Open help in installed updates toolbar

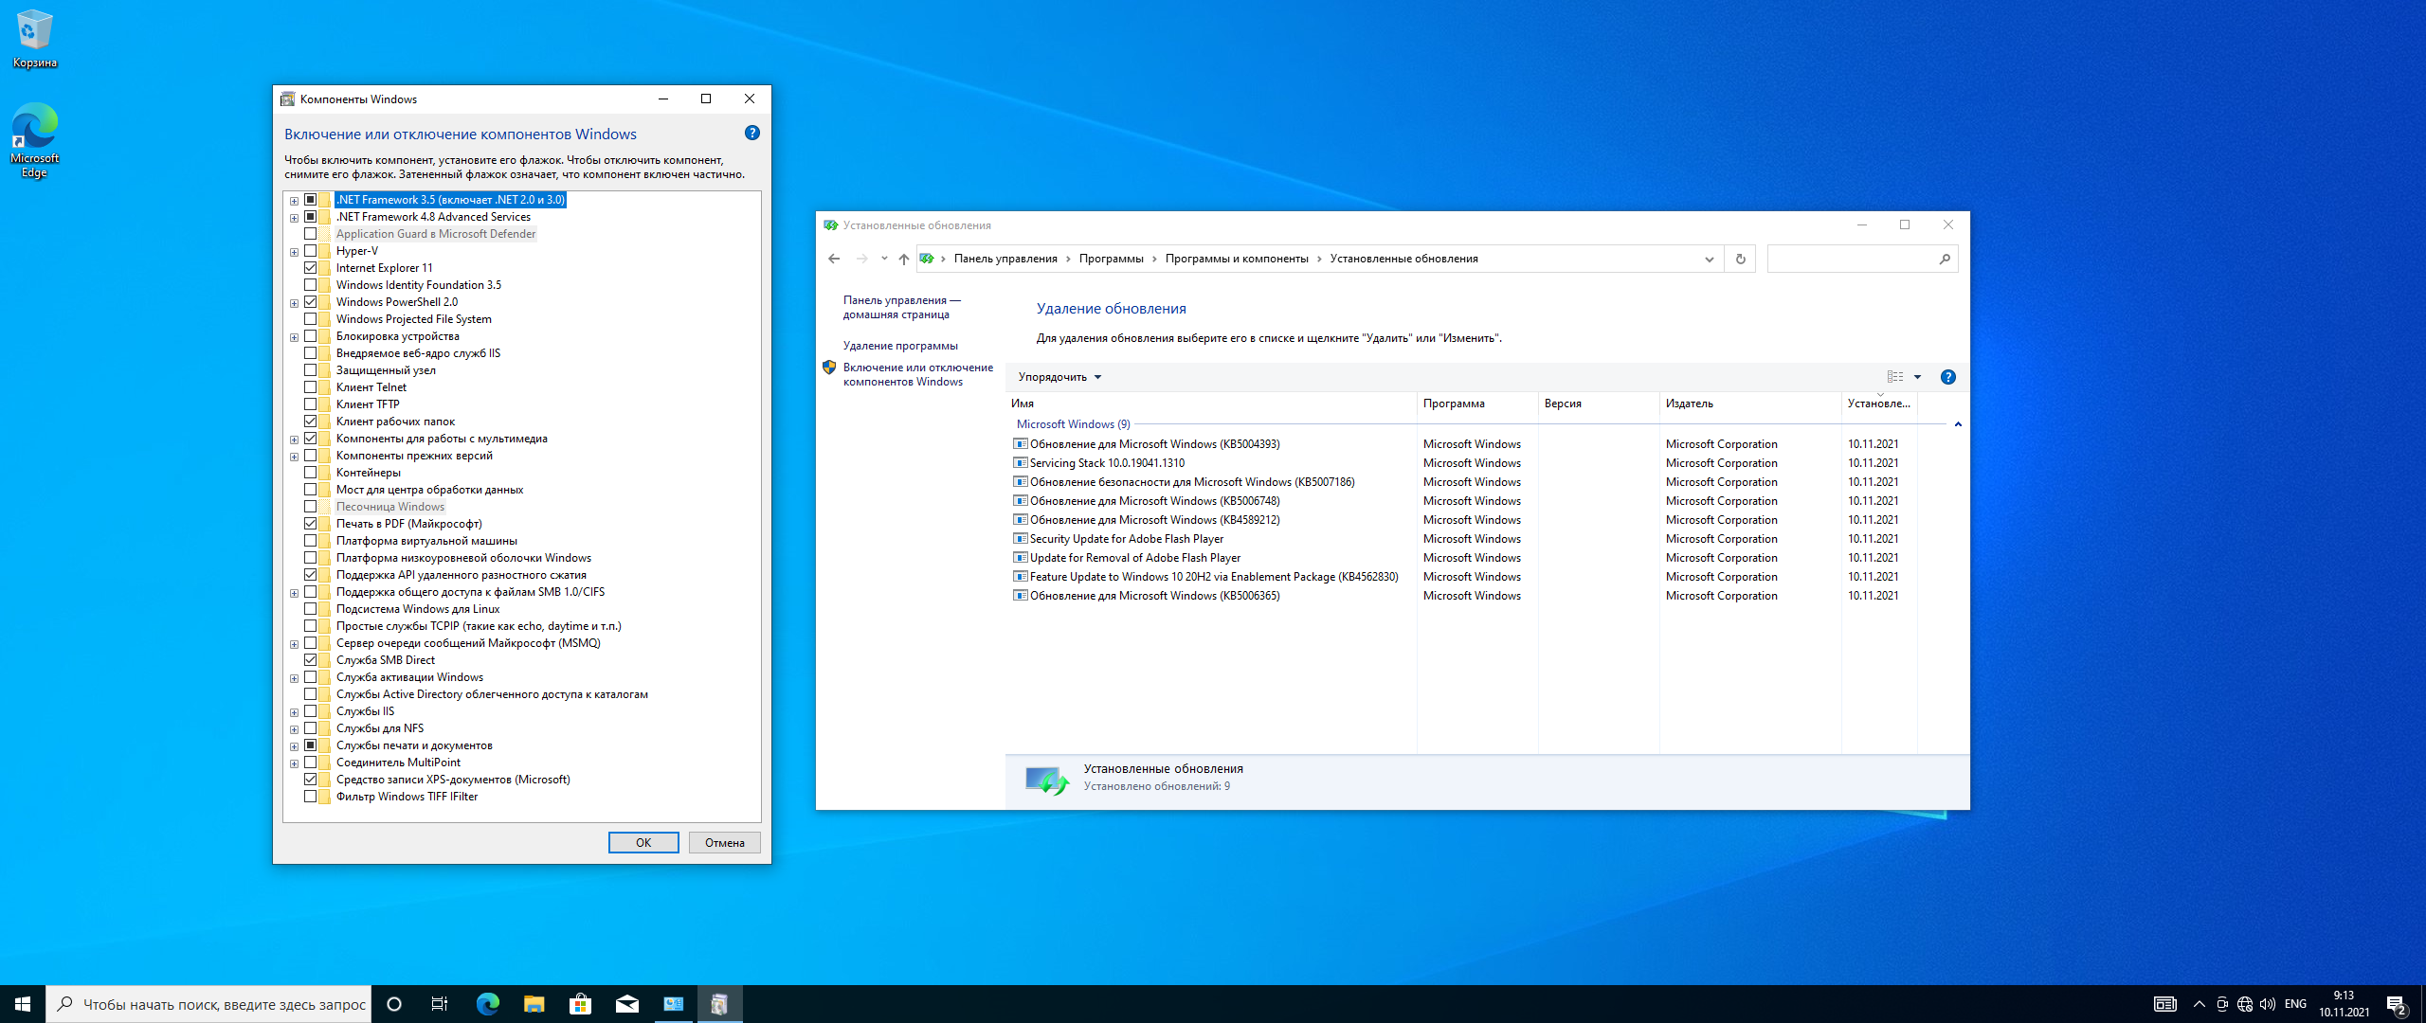(1948, 377)
